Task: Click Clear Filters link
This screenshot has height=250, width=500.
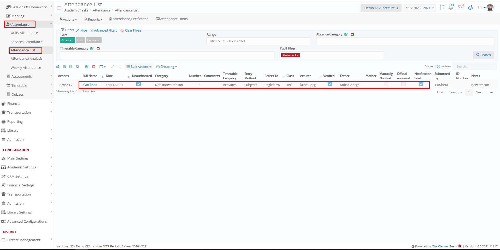Action: coord(131,31)
